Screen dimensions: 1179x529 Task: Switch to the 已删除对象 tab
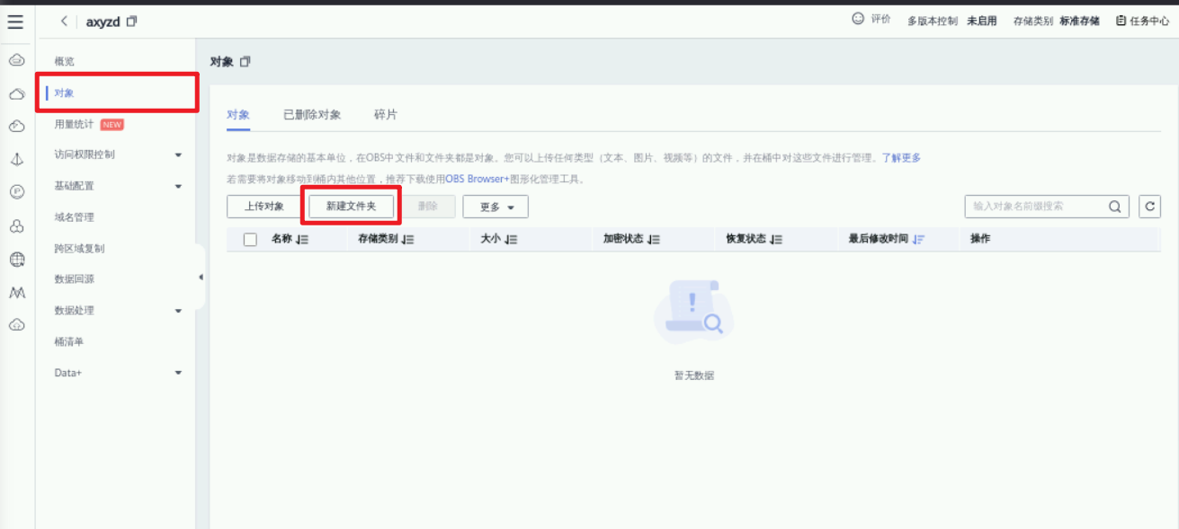(312, 115)
